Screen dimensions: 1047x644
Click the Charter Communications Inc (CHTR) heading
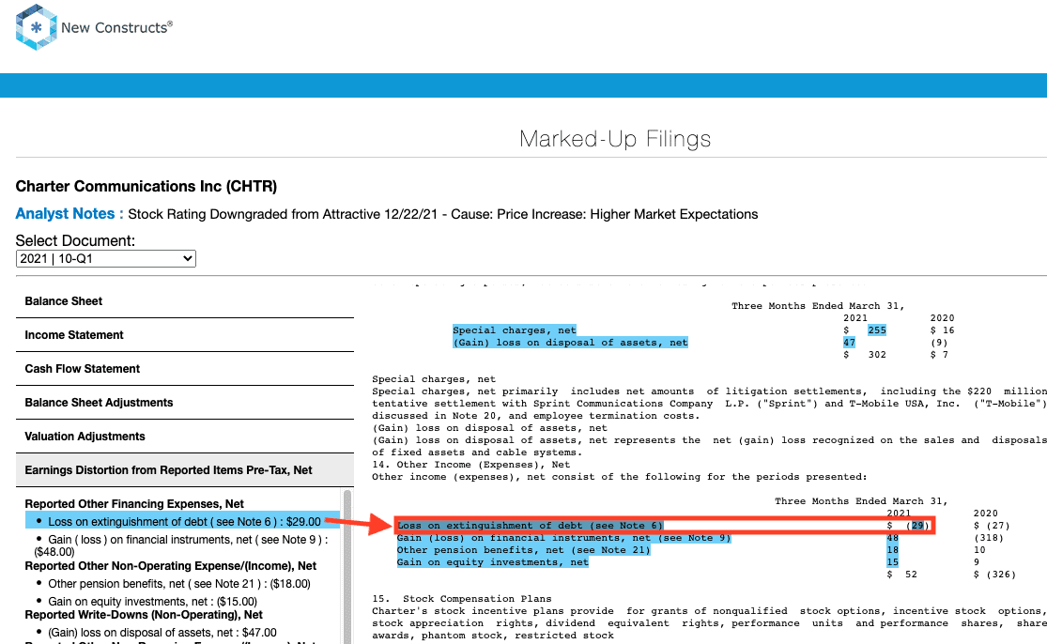(146, 186)
